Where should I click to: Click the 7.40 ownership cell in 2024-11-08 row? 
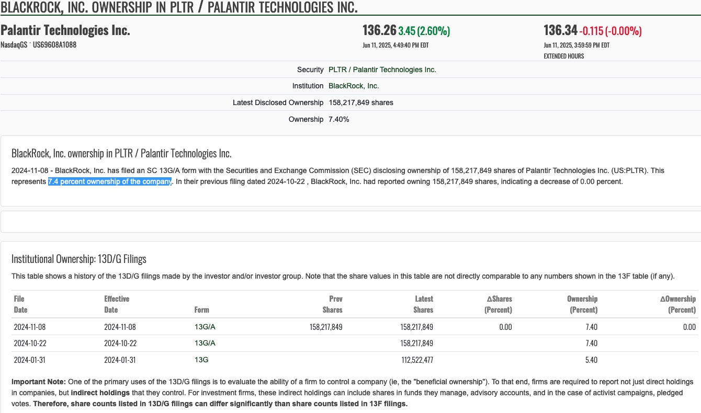[x=590, y=327]
